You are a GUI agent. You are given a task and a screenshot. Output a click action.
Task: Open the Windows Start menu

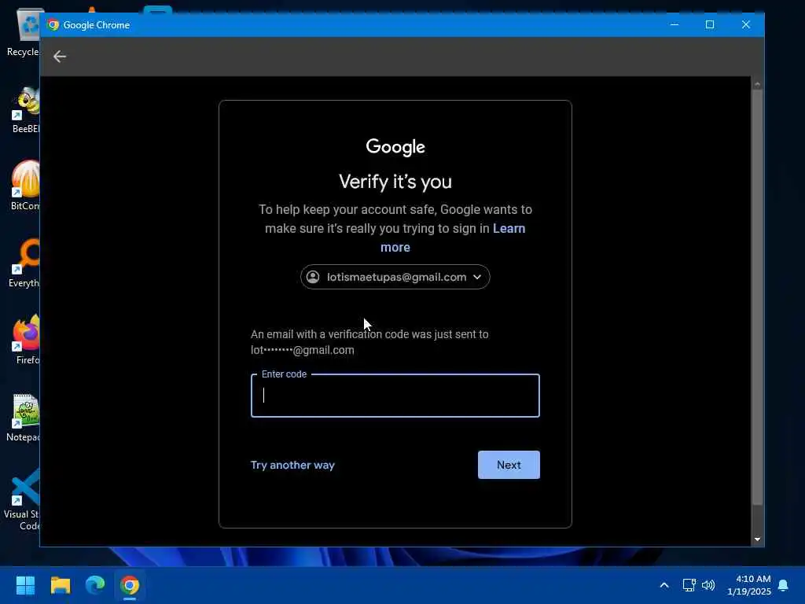pos(25,585)
